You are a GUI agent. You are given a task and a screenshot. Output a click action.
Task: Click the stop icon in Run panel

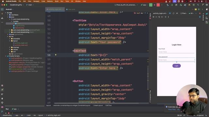click(9, 113)
